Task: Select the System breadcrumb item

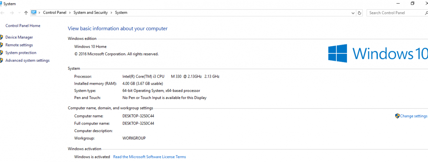Action: coord(121,12)
